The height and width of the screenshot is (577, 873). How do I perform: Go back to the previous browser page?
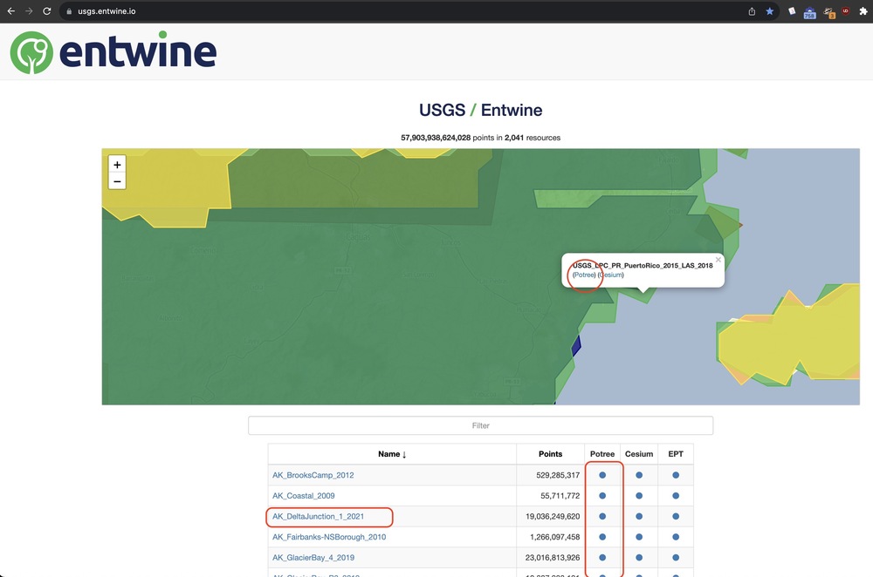point(11,11)
